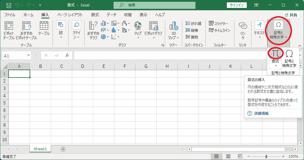Switch to the Data (データ) tab
Viewport: 304px width, 160px height.
(111, 15)
